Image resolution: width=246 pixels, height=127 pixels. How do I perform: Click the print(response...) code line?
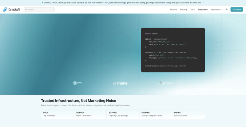tap(165, 66)
